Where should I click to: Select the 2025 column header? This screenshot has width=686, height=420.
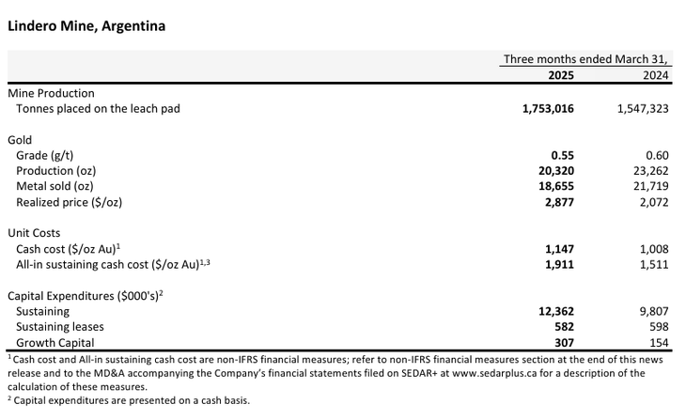[560, 75]
